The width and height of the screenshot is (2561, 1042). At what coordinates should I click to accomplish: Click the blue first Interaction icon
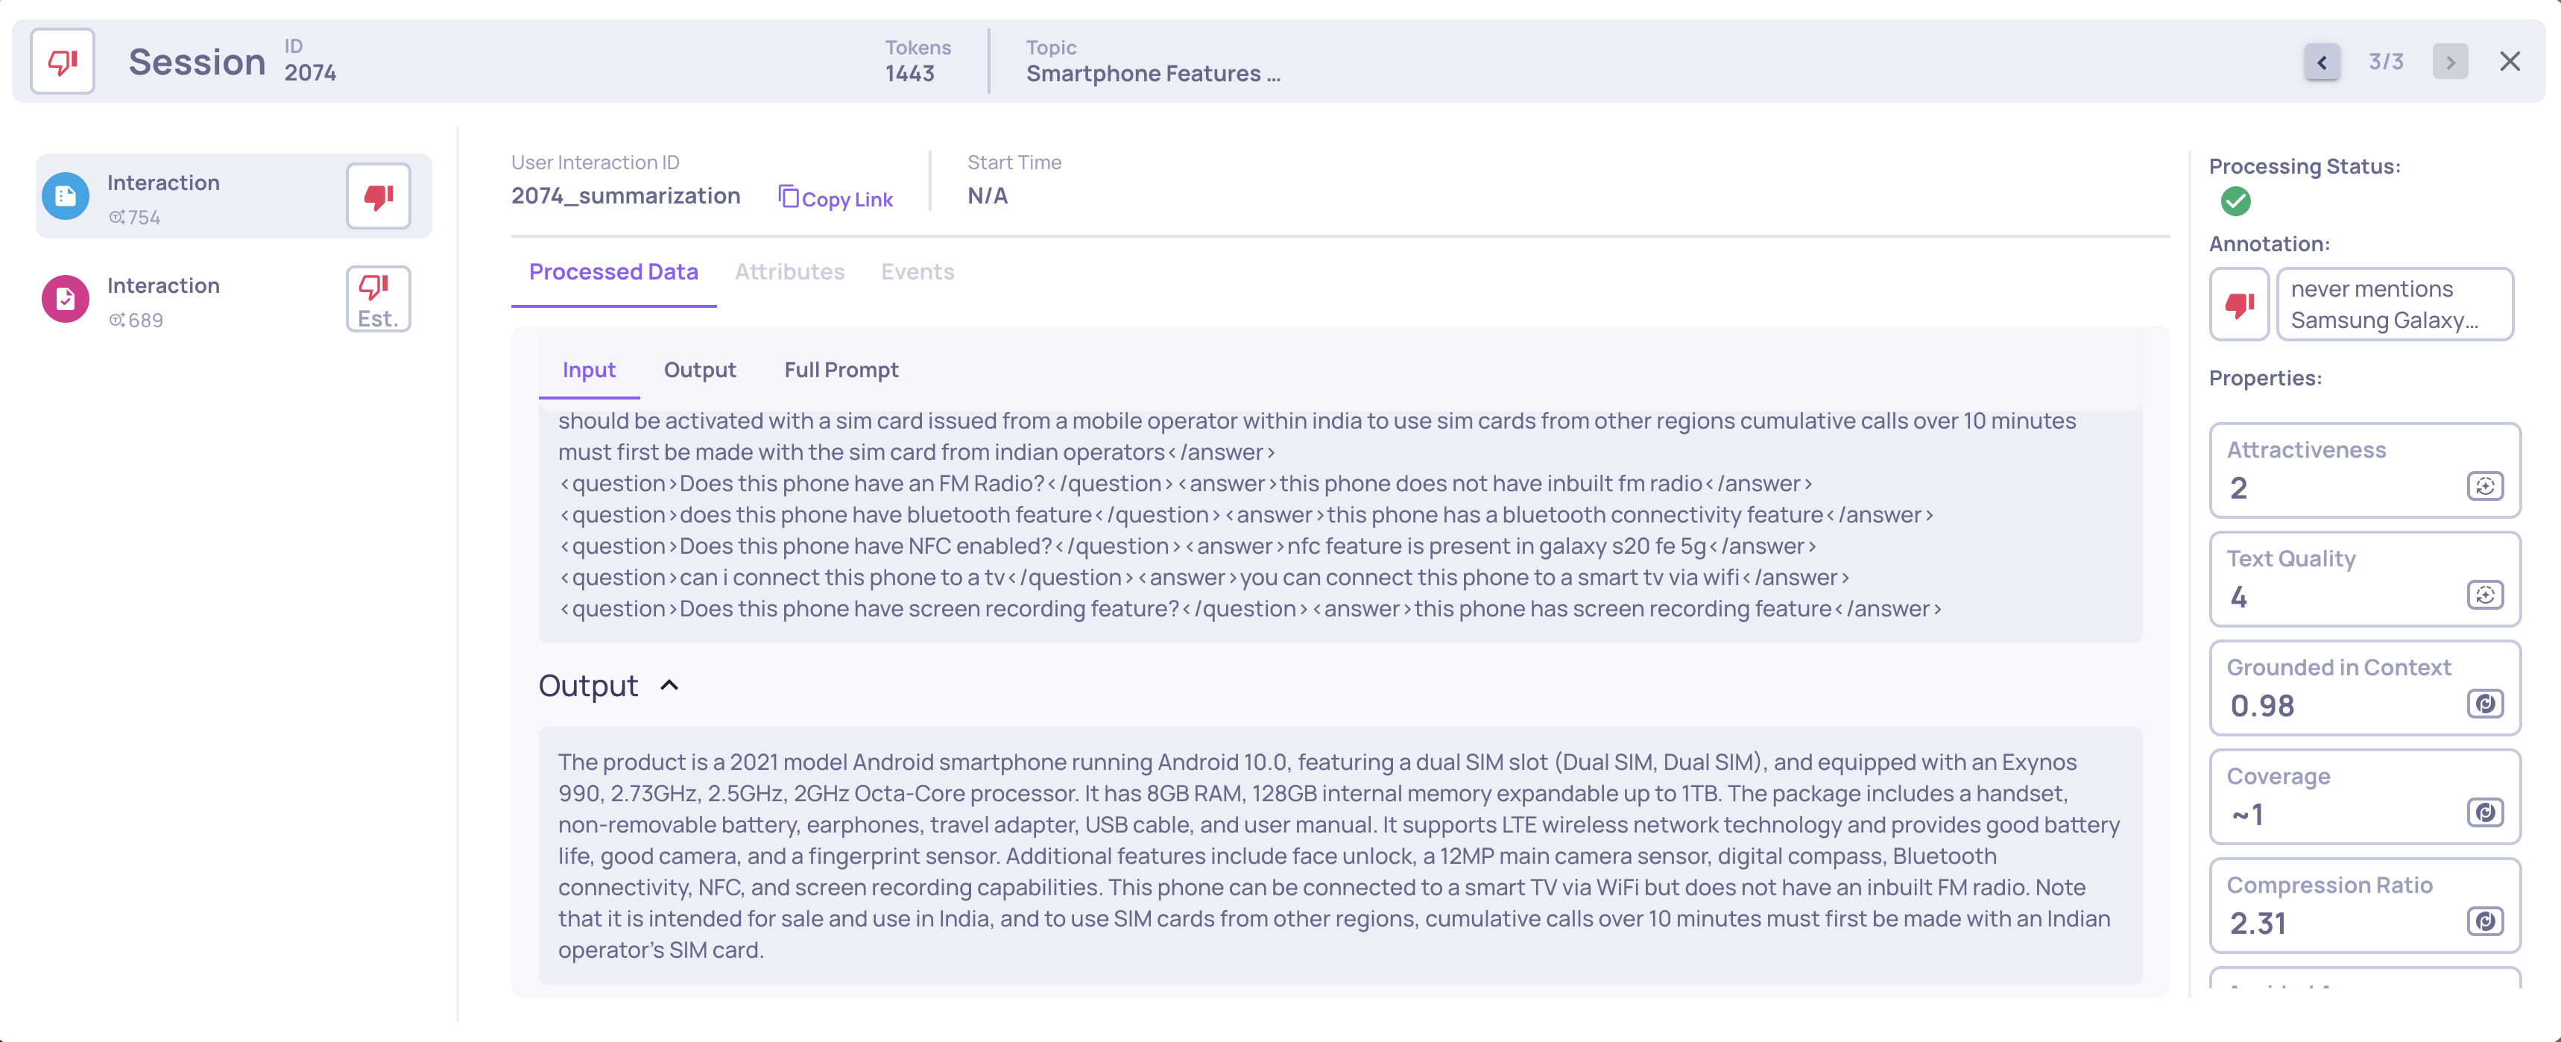pos(66,197)
